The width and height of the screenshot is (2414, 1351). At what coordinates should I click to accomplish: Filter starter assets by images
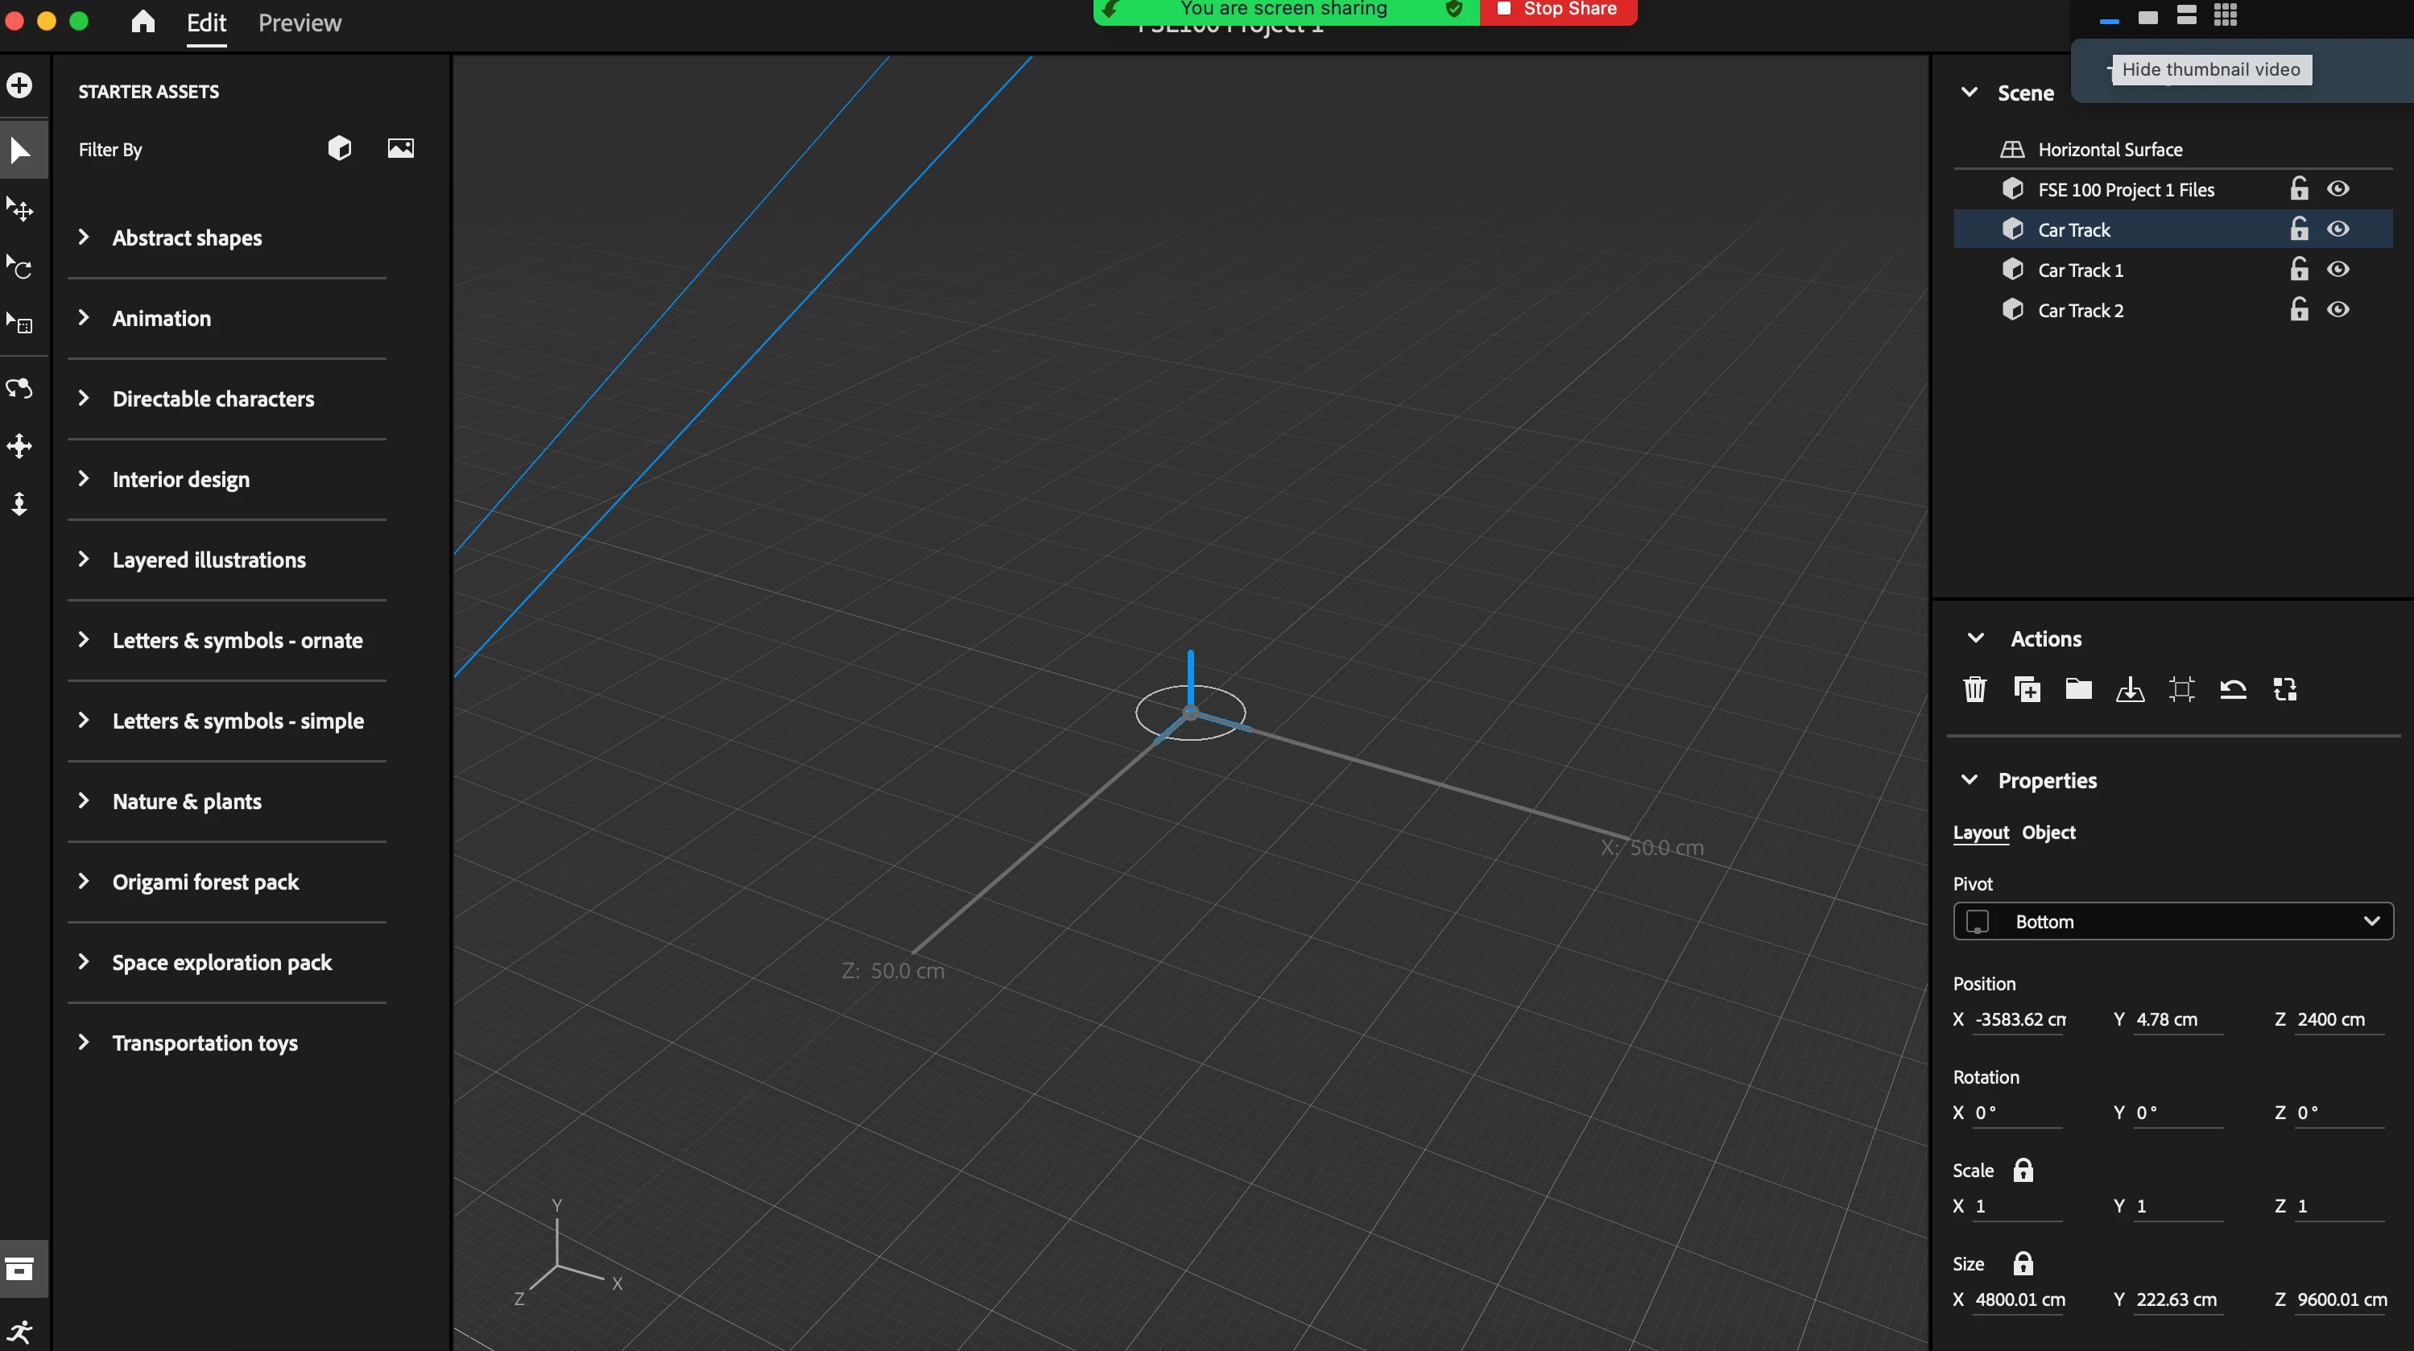click(x=400, y=148)
